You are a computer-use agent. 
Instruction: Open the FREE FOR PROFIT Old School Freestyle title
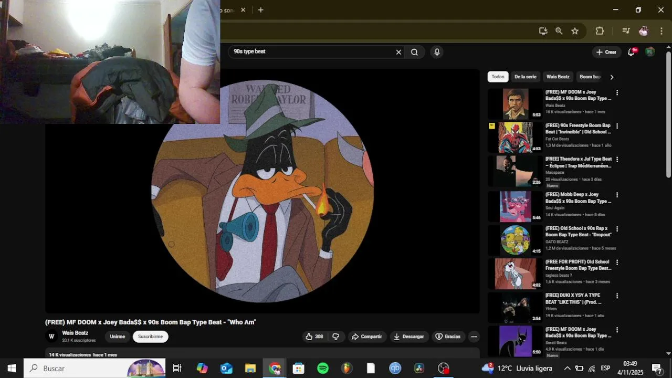pyautogui.click(x=579, y=265)
